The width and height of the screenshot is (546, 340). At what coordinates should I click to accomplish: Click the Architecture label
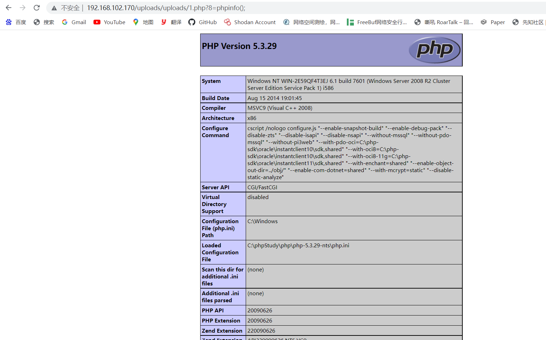218,118
